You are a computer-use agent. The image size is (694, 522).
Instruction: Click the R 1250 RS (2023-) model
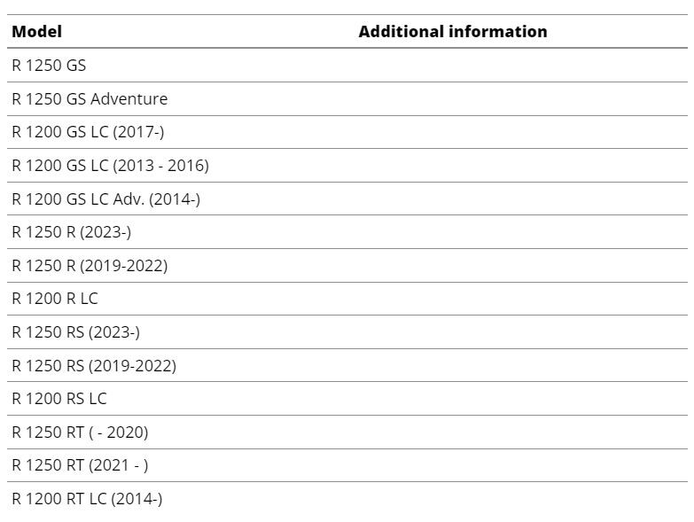click(75, 331)
